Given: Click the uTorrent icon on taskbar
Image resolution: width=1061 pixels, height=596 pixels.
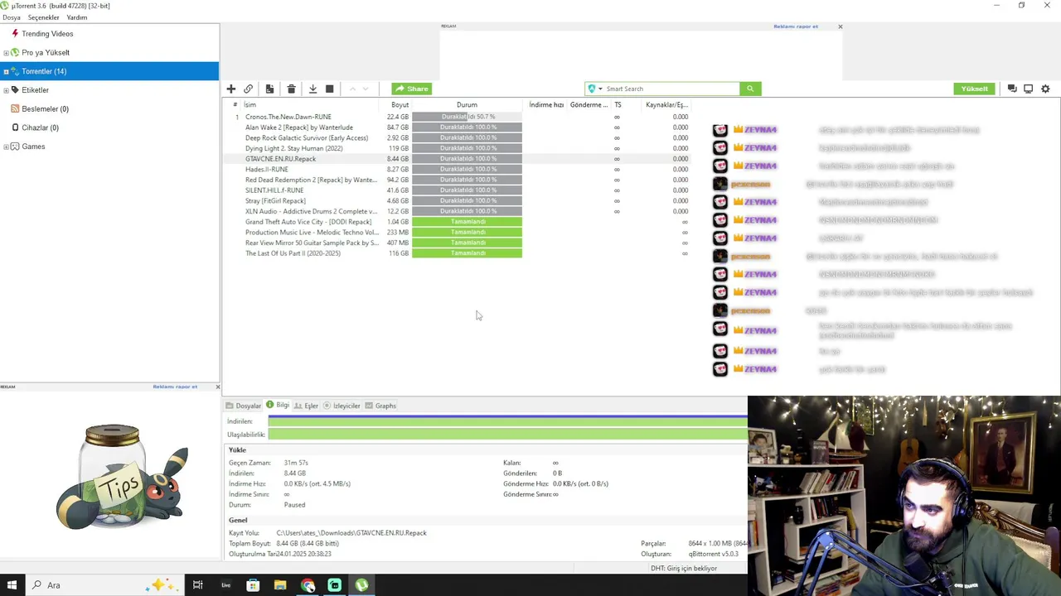Looking at the screenshot, I should pyautogui.click(x=361, y=585).
